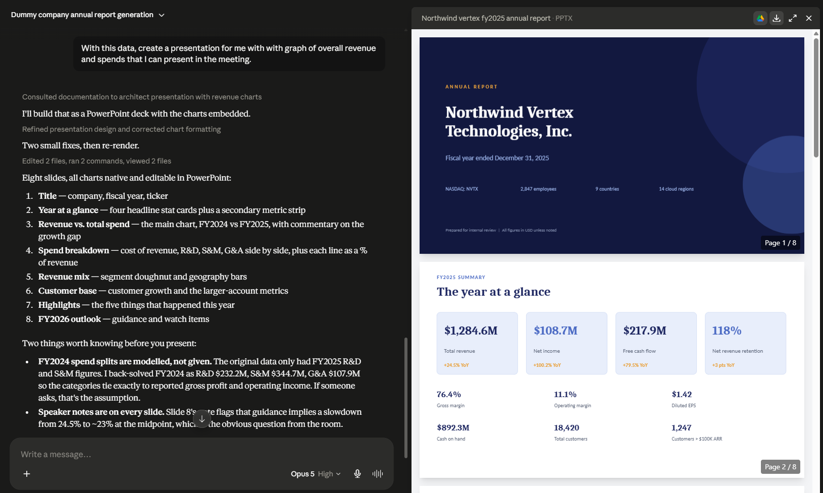Focus the 'Write a message' input field
The height and width of the screenshot is (493, 823).
pos(201,454)
